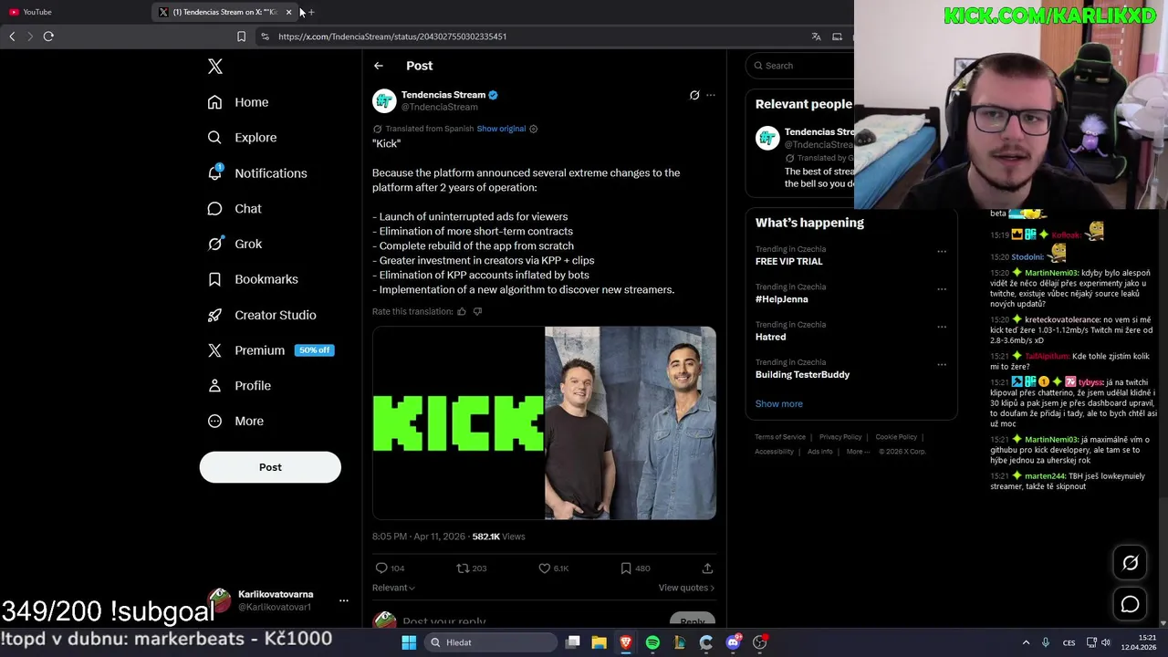Click the 582.1K Views count
The image size is (1168, 657).
pyautogui.click(x=498, y=537)
